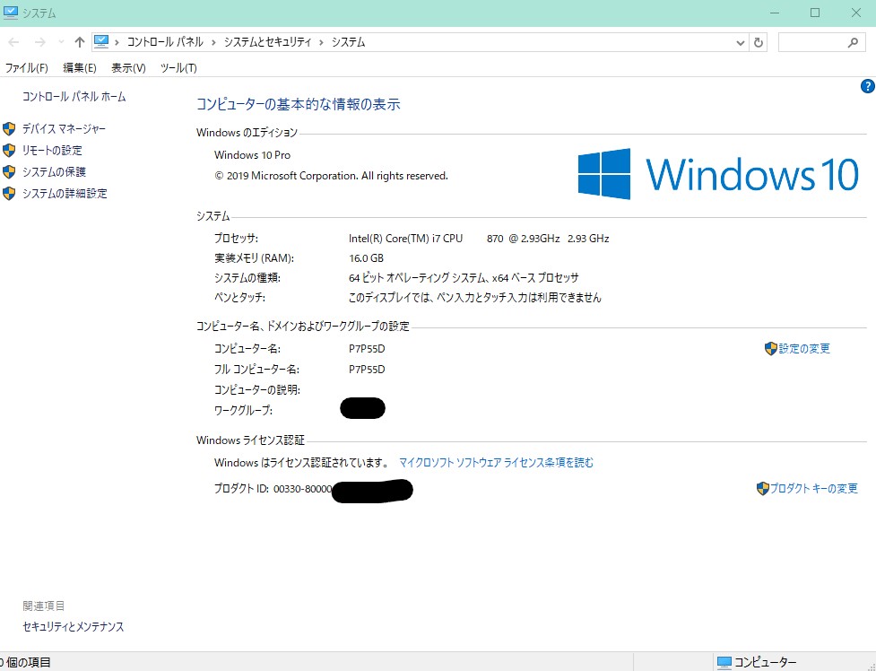Open the address bar history dropdown
The height and width of the screenshot is (671, 876).
741,42
